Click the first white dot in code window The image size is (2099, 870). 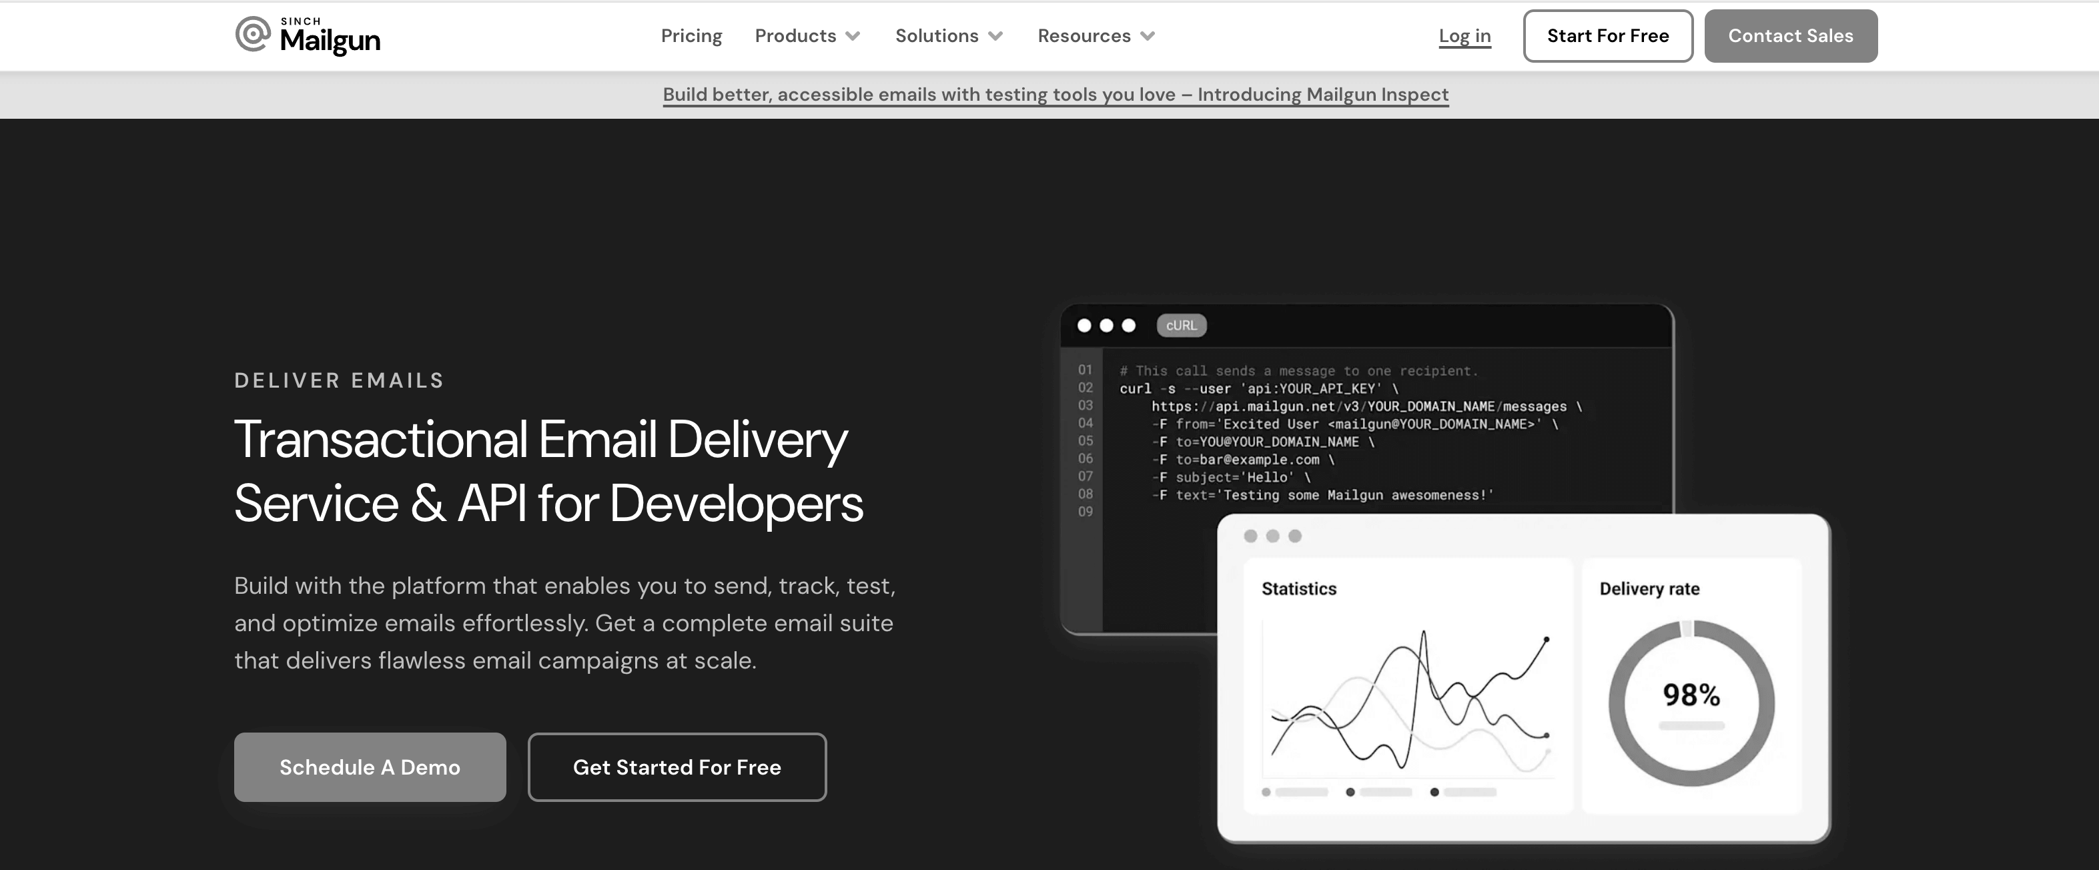click(x=1084, y=325)
